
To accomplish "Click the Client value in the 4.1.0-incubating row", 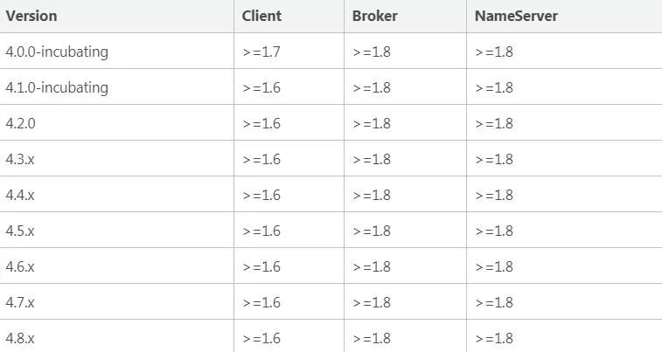I will point(261,87).
